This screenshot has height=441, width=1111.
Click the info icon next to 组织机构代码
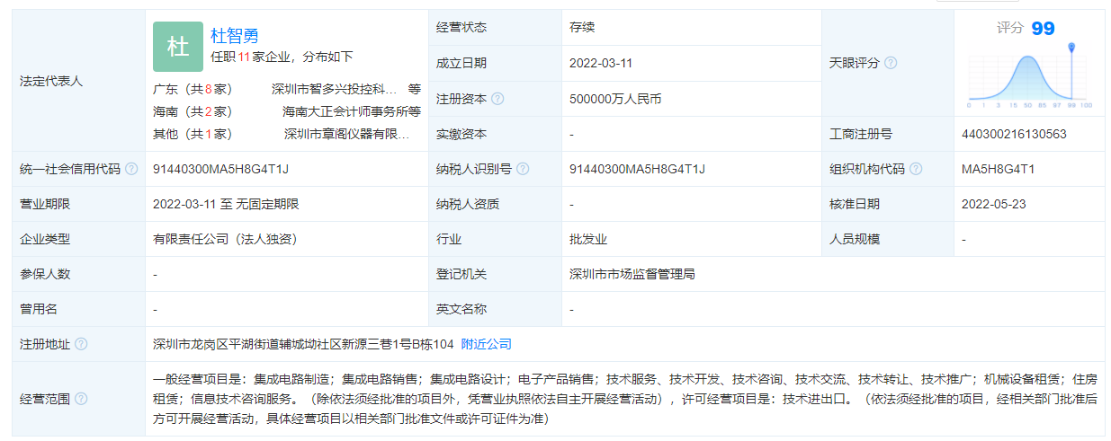(915, 169)
